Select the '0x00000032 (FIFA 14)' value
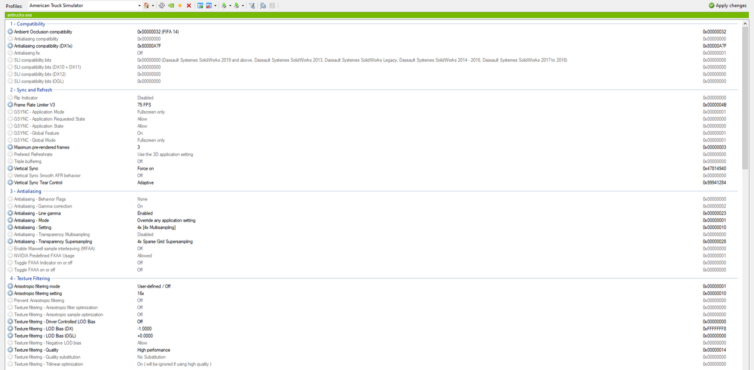This screenshot has height=370, width=754. (158, 32)
